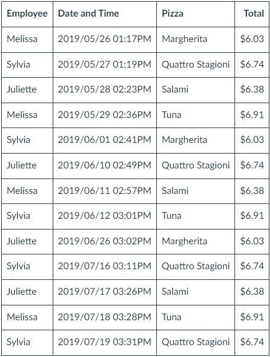Select the 2019/06/12 03:01PM cell
Screen dimensions: 270x357
(x=105, y=216)
